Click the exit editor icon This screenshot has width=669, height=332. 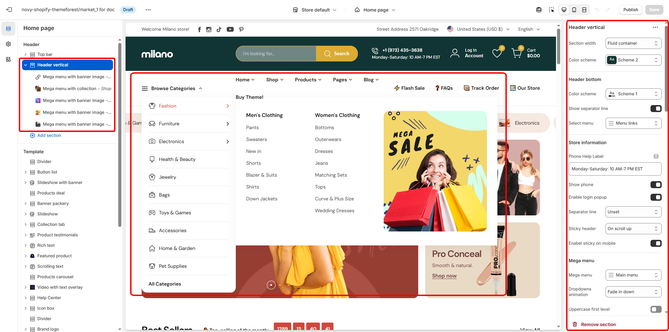tap(9, 10)
